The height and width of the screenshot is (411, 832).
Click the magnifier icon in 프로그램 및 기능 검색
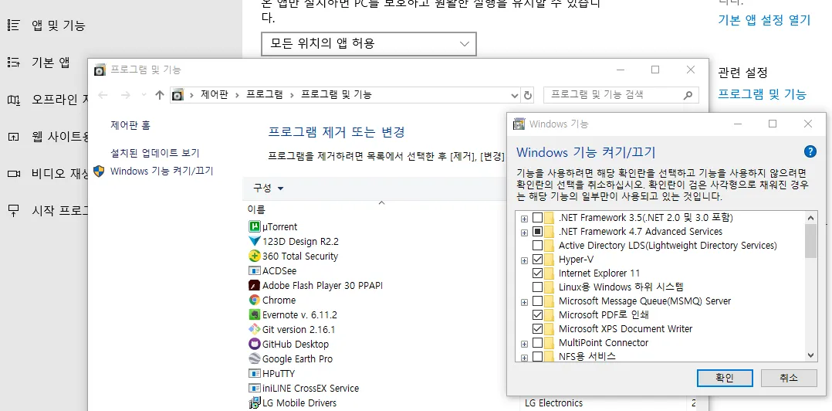click(x=688, y=96)
